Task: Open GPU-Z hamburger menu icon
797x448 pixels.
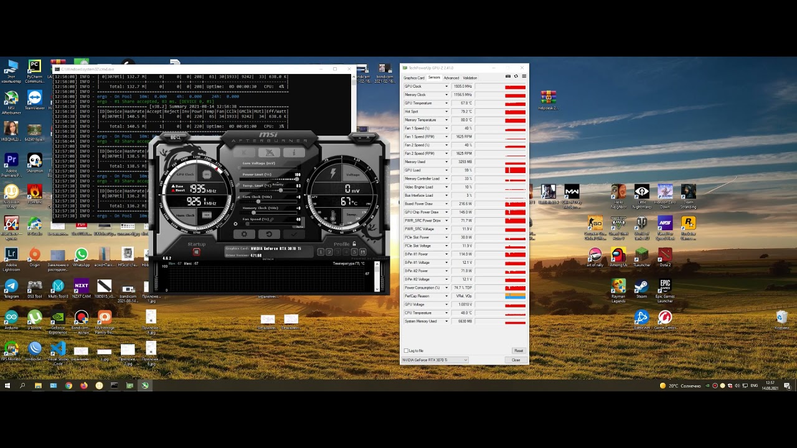Action: [524, 77]
